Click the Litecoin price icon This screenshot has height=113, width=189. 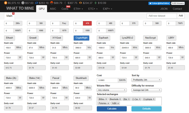23,3
